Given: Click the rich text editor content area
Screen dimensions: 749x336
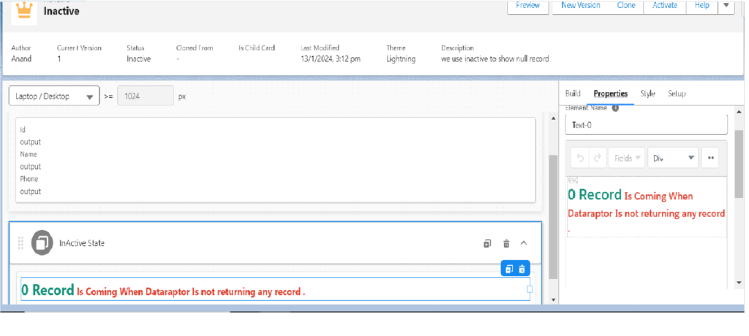Looking at the screenshot, I should (647, 207).
